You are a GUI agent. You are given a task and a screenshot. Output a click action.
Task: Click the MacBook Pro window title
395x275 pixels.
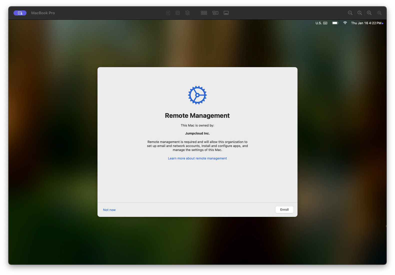[x=43, y=13]
